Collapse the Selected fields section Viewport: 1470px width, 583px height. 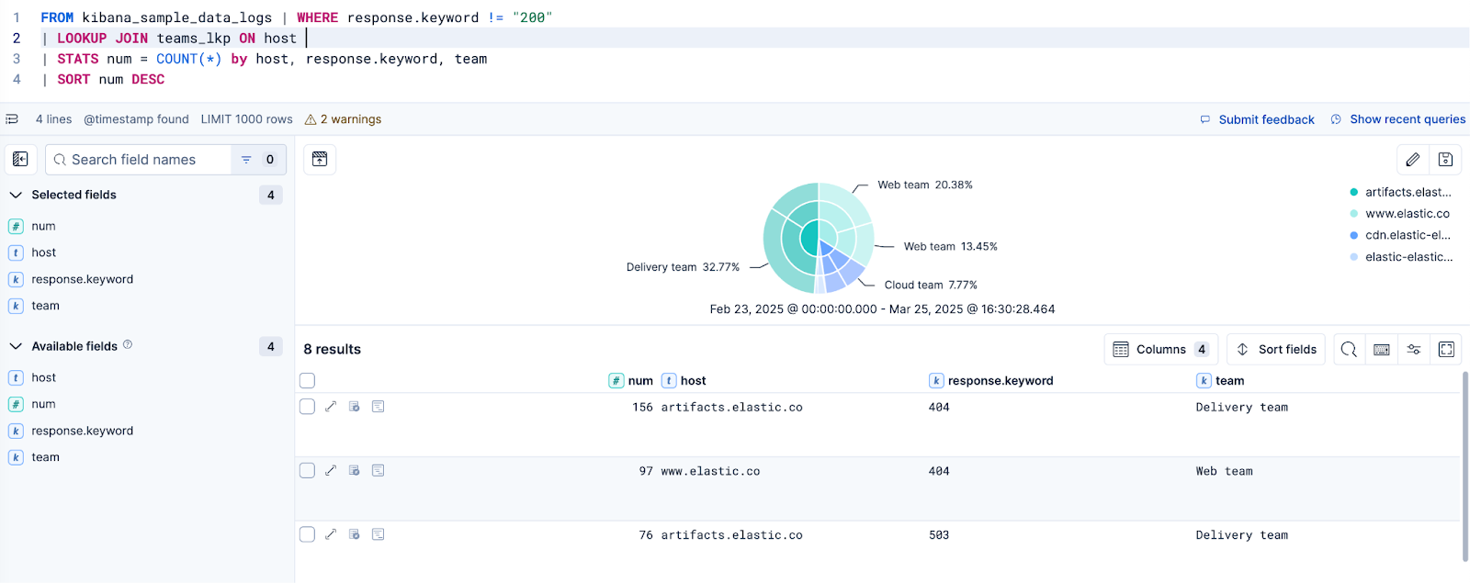pos(16,195)
